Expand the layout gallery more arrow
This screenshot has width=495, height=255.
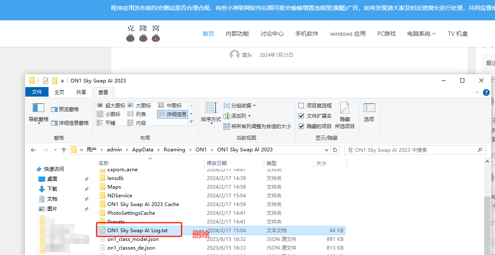(x=191, y=122)
